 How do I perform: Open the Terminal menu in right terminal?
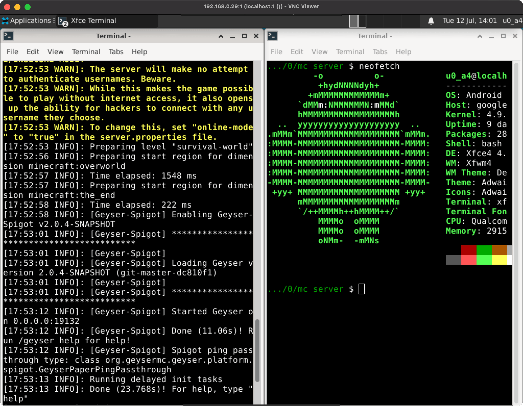coord(350,52)
